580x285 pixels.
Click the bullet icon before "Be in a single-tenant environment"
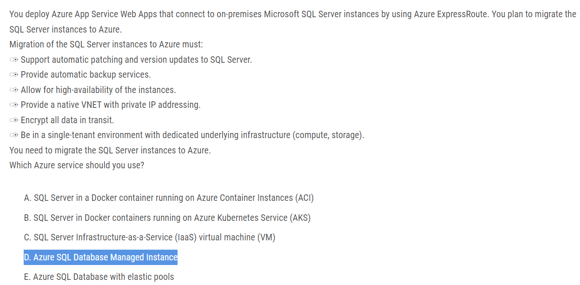(x=13, y=135)
